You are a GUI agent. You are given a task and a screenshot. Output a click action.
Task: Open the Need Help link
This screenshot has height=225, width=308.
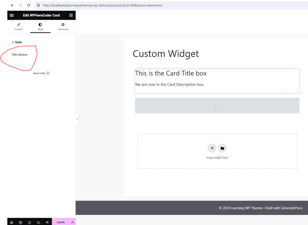coord(41,73)
